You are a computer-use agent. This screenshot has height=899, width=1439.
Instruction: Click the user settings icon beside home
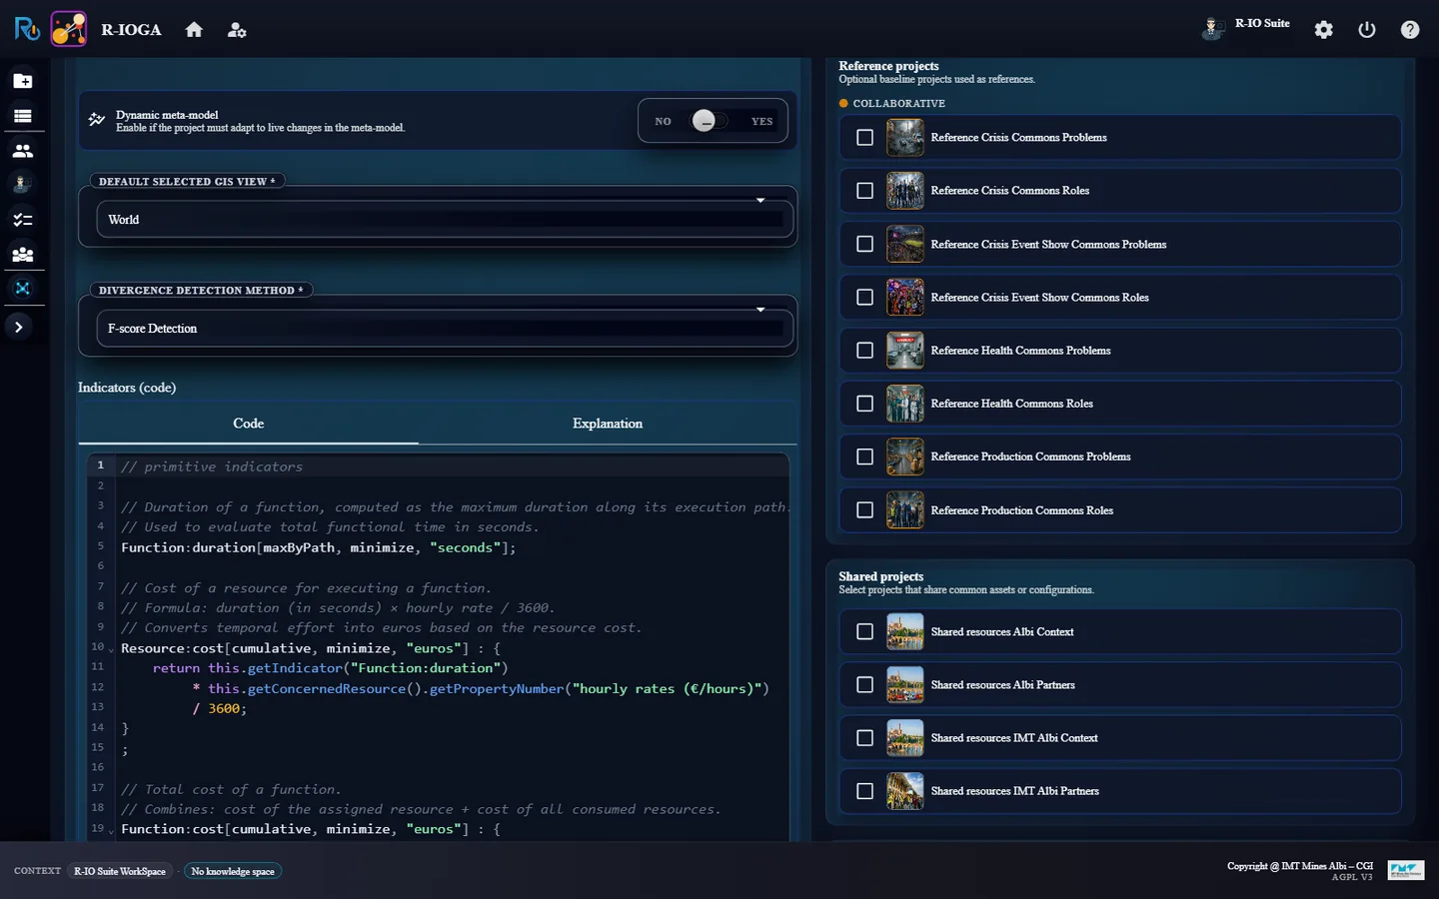pos(237,30)
